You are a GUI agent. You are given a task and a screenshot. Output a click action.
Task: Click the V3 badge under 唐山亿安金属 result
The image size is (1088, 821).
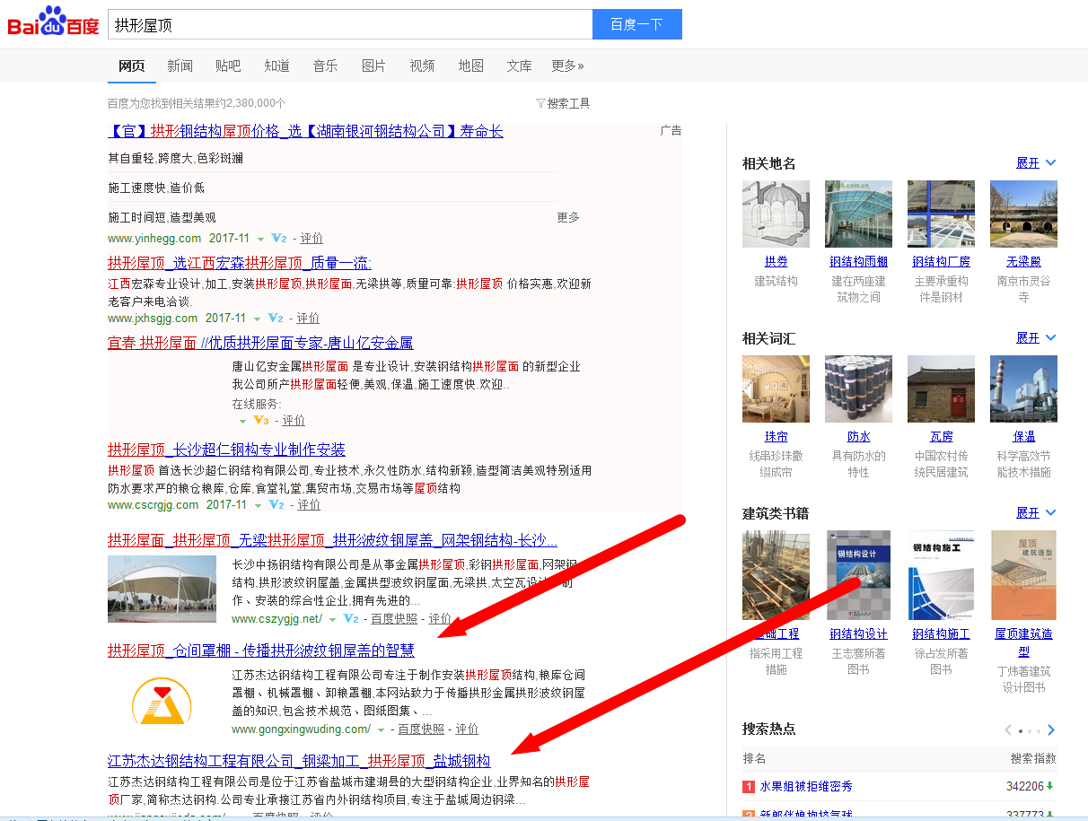(x=261, y=420)
